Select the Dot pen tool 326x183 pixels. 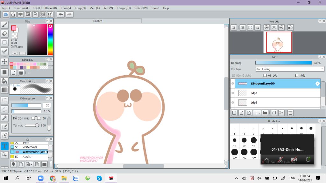(x=4, y=51)
